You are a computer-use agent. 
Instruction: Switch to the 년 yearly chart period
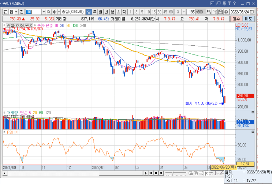coord(106,12)
